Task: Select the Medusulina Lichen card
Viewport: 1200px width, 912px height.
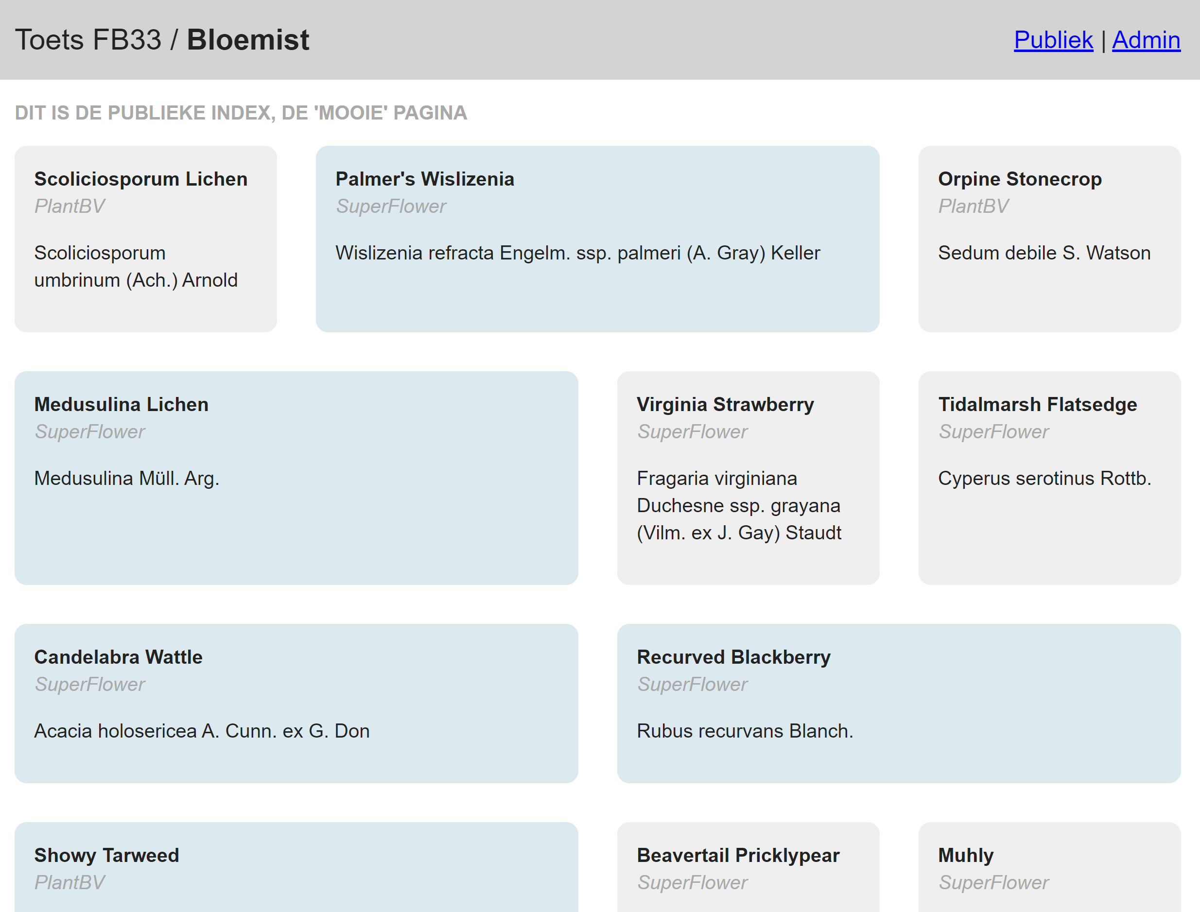Action: (x=296, y=477)
